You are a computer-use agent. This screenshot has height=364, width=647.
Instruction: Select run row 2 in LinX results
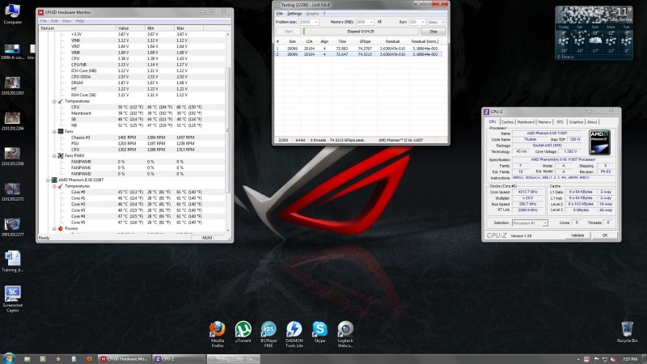(x=358, y=54)
